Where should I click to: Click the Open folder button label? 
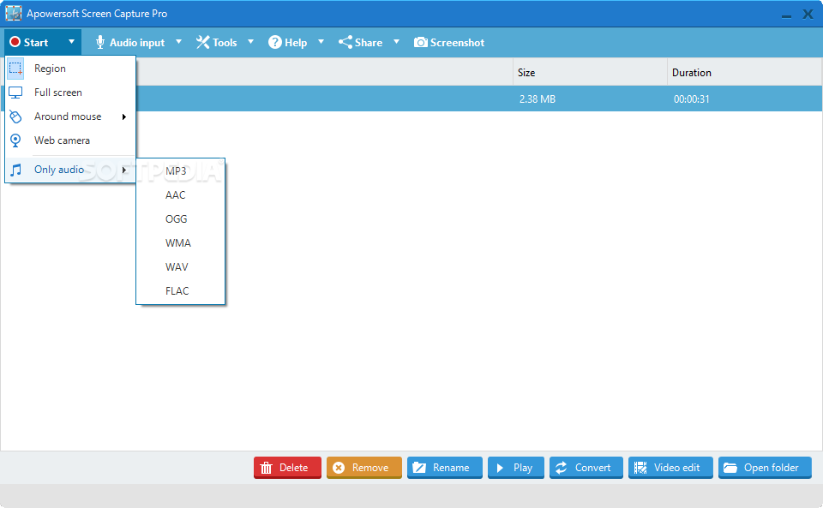tap(771, 468)
